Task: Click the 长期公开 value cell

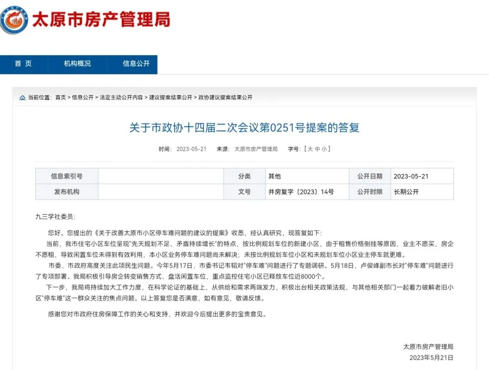Action: pos(422,192)
